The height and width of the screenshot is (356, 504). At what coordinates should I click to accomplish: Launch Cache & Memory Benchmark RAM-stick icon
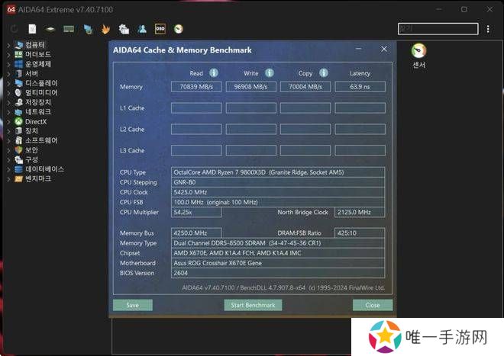tap(69, 29)
